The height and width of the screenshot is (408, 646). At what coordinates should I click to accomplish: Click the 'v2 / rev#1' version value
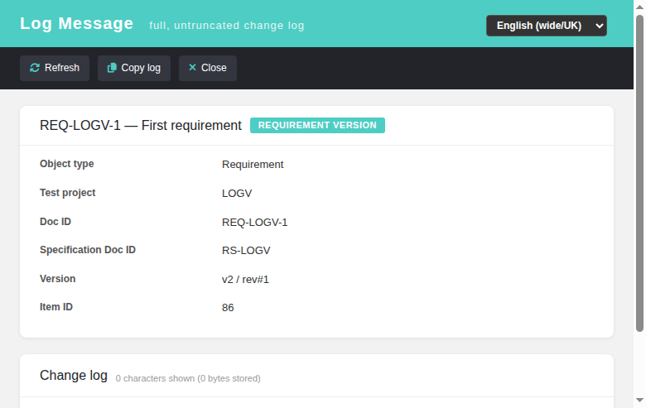[x=245, y=280]
